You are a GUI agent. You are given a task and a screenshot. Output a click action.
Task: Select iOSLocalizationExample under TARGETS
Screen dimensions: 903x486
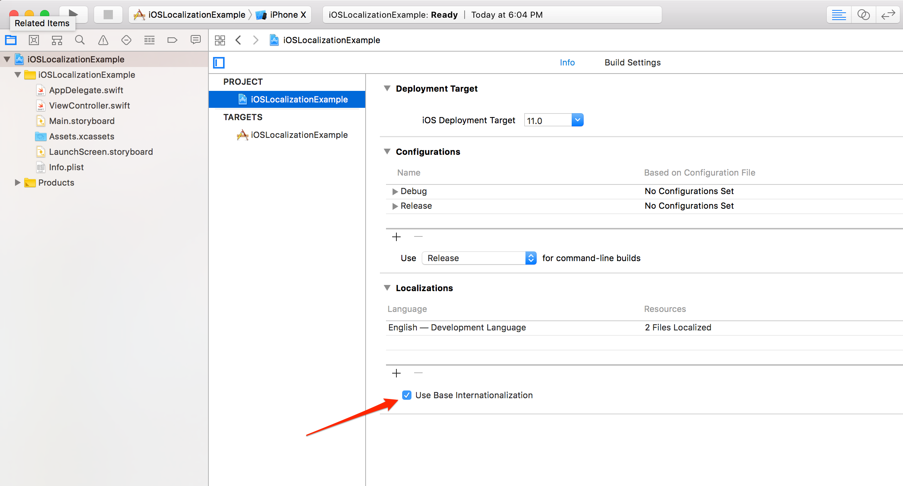coord(287,135)
